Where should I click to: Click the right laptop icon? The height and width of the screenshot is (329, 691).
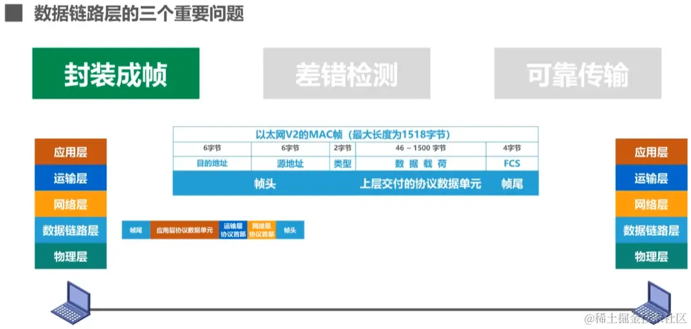[651, 303]
